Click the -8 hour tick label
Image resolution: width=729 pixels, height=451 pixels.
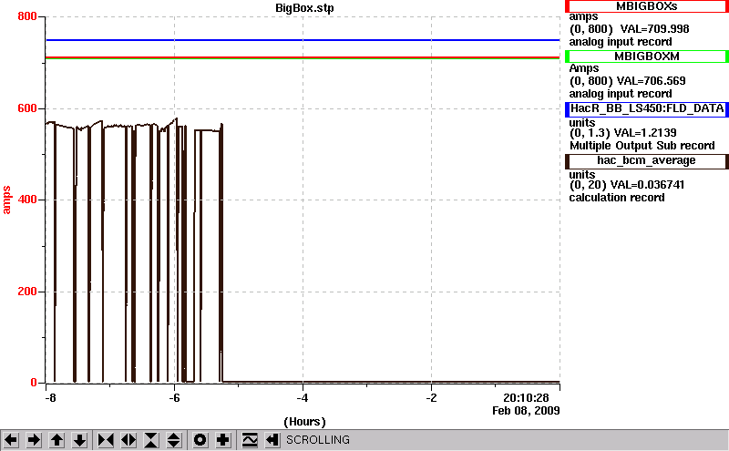[x=50, y=398]
